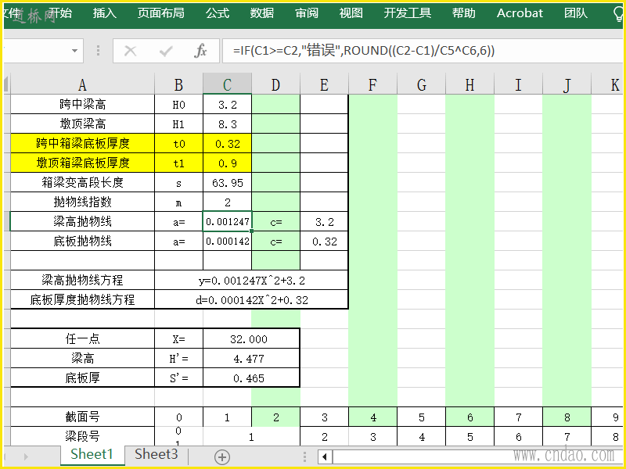Open the 开始 ribbon tab
This screenshot has width=626, height=469.
tap(60, 13)
